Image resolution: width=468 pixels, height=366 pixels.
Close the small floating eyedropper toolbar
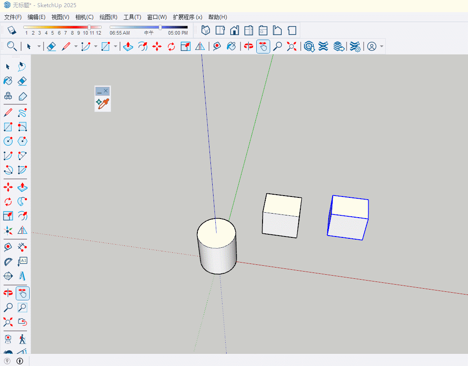106,91
